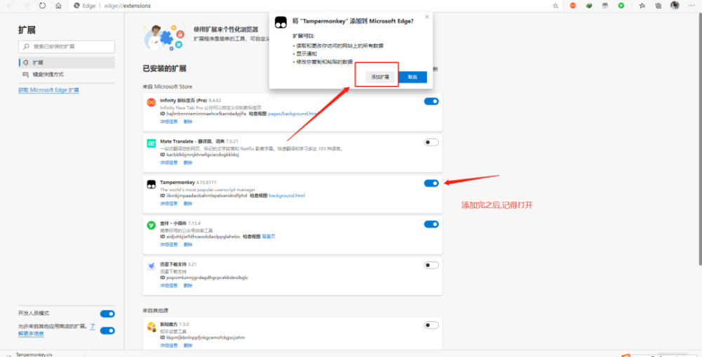This screenshot has width=702, height=357.
Task: Click the Edge logo in the address bar
Action: pos(77,6)
